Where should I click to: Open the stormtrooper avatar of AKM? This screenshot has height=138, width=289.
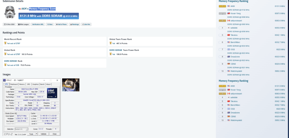tap(10, 12)
